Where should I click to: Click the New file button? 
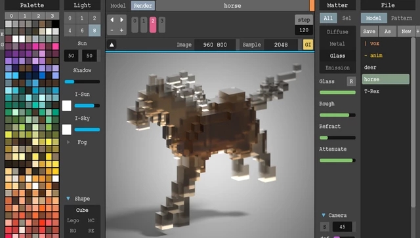406,31
